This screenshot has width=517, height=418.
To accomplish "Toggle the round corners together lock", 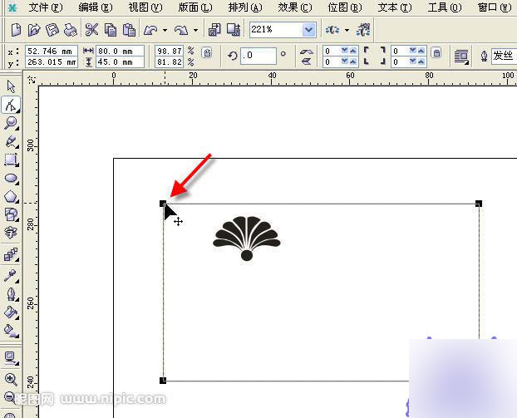I will (x=436, y=52).
